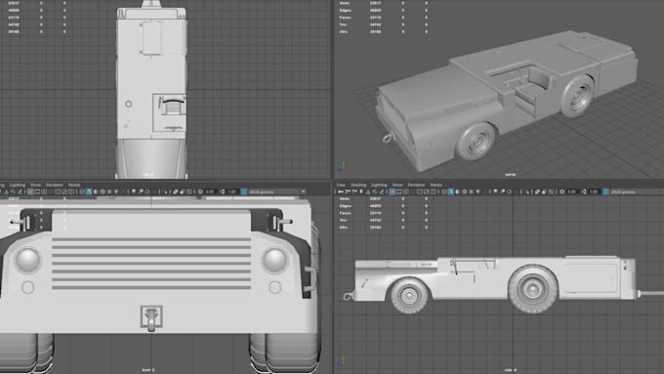The image size is (664, 374).
Task: Enable wireframe on shaded in front view
Action: [x=103, y=191]
